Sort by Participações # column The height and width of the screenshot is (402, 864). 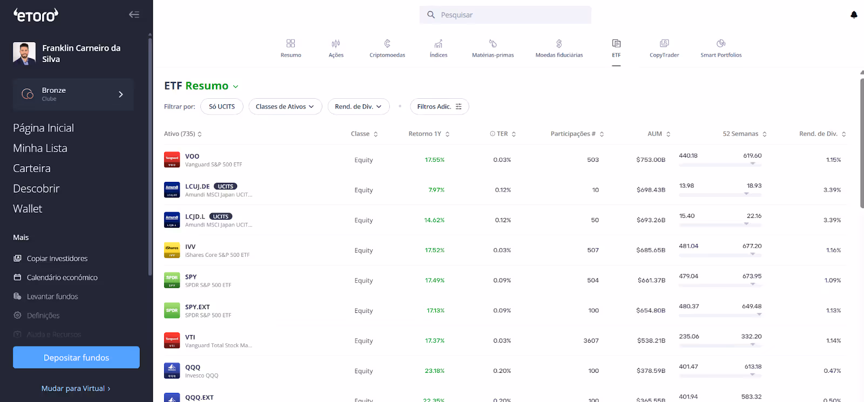tap(577, 134)
